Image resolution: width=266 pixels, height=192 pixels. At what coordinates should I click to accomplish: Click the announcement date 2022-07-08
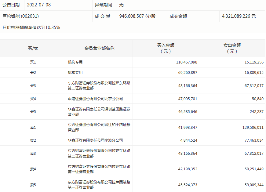point(38,5)
